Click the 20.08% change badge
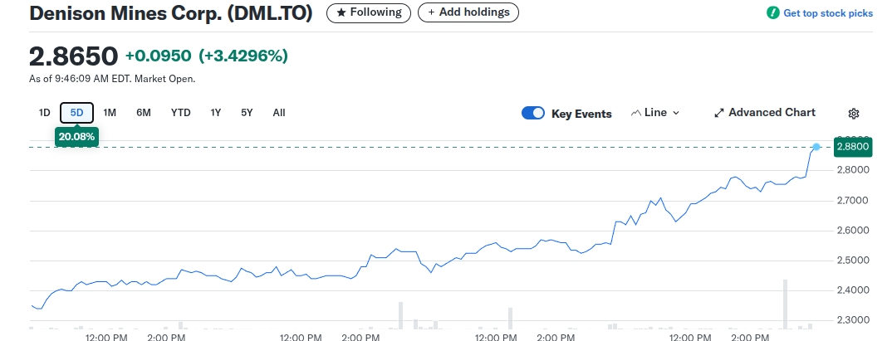This screenshot has height=341, width=892. click(x=76, y=137)
